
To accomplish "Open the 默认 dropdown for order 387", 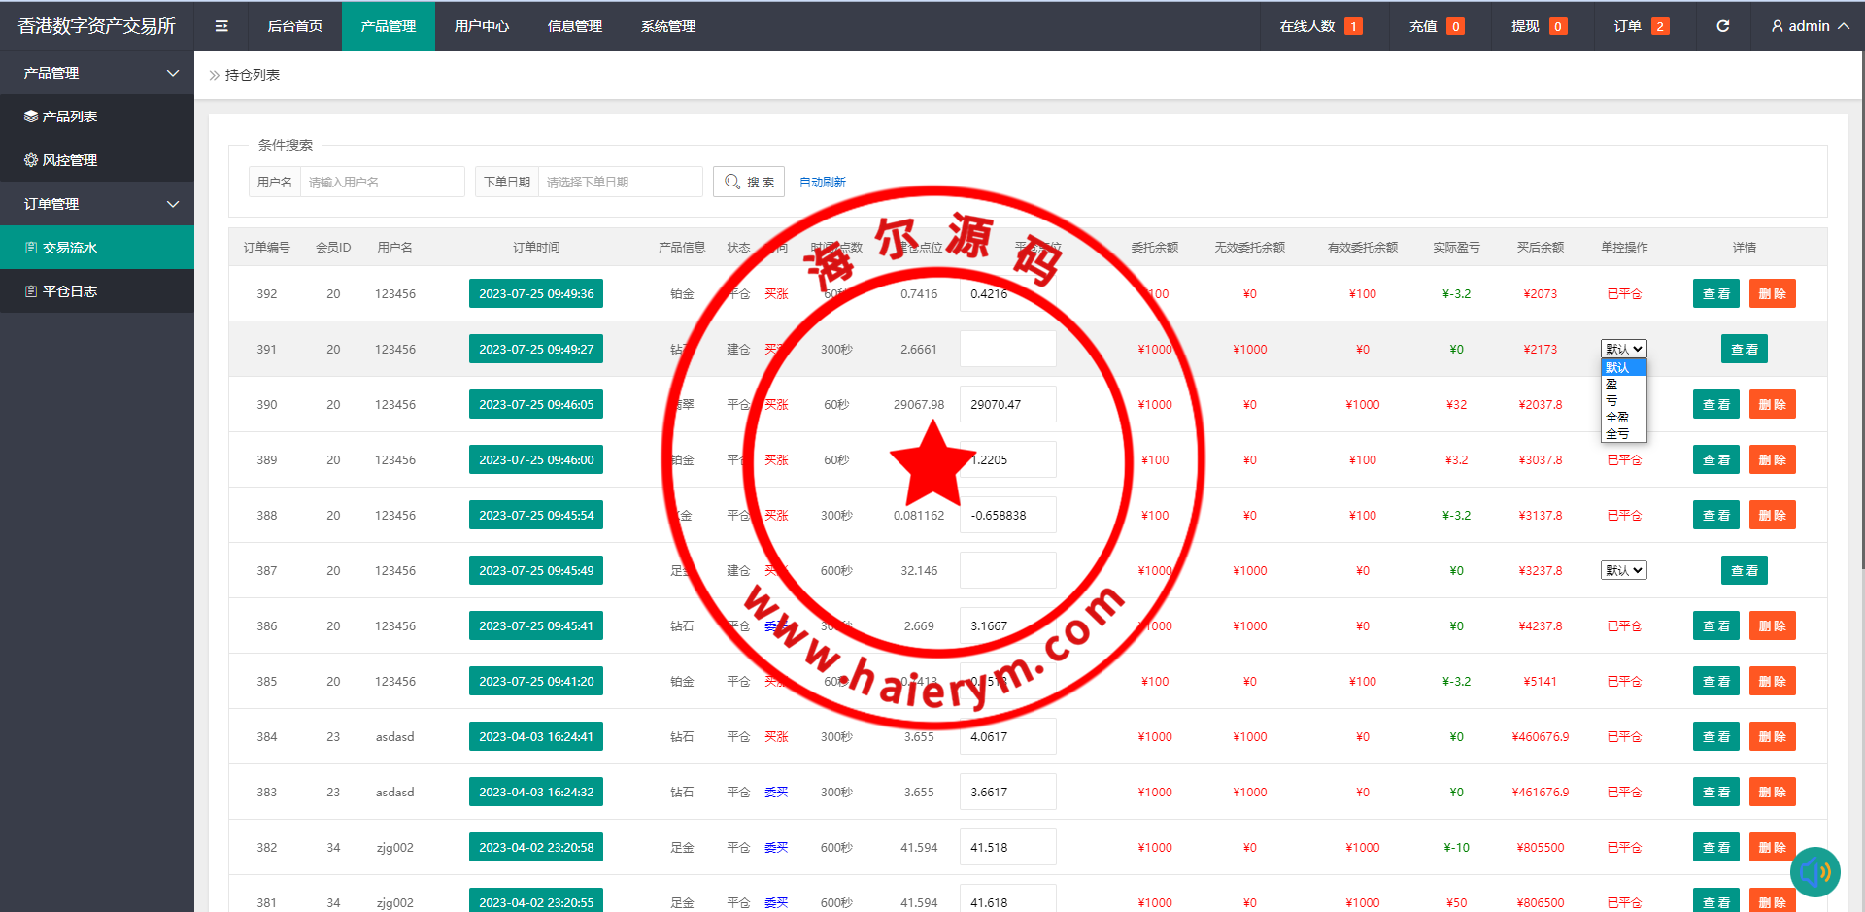I will [x=1623, y=571].
